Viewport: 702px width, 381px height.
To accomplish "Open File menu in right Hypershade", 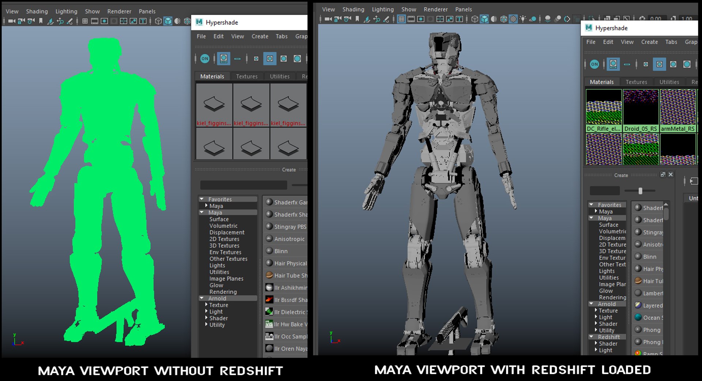I will (591, 42).
